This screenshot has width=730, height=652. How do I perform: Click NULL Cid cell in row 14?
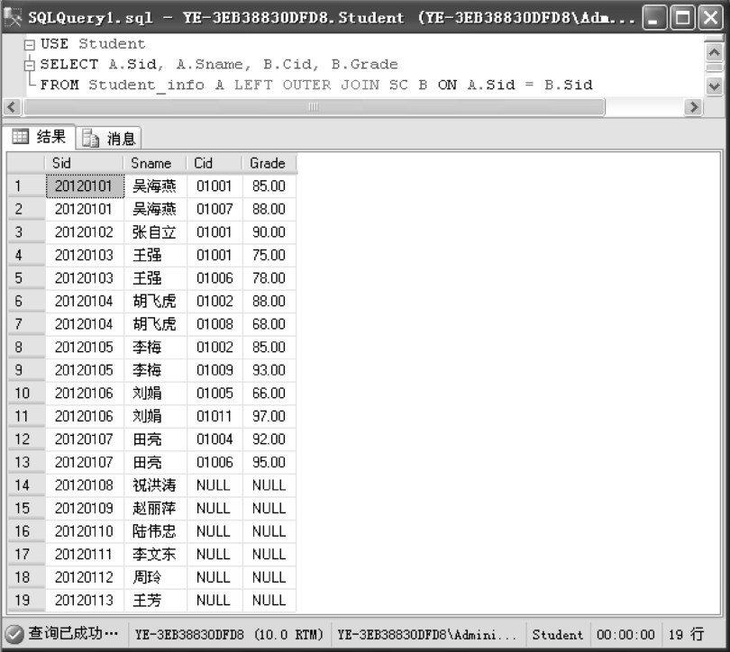coord(214,485)
